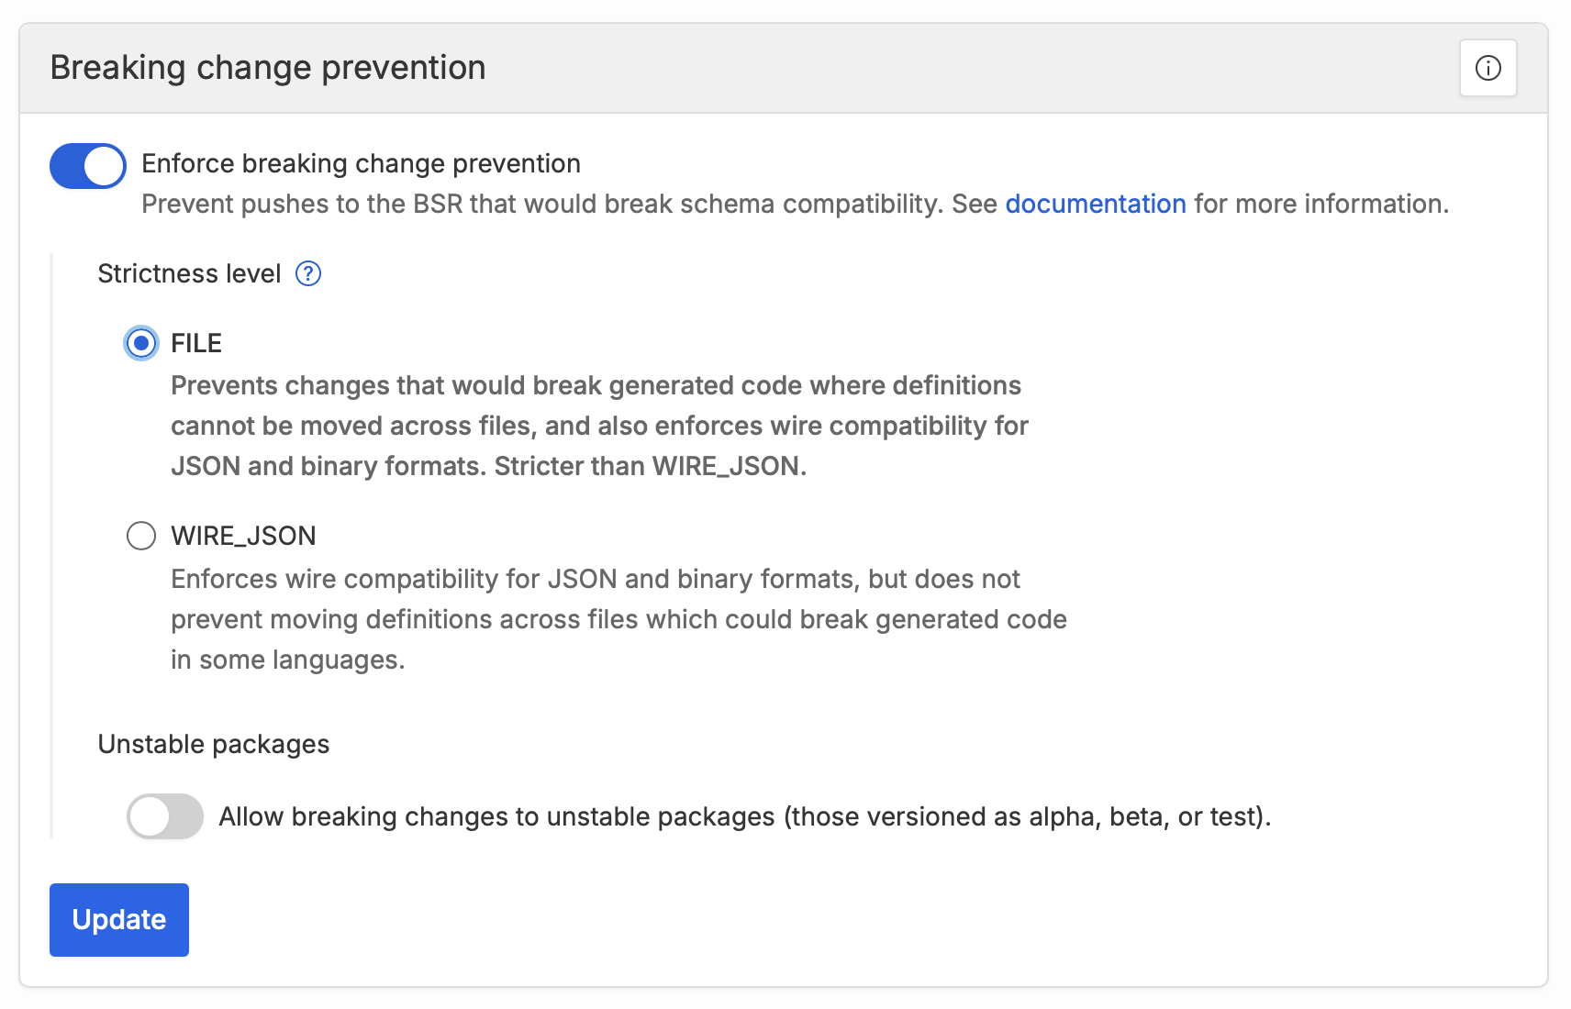Viewport: 1571px width, 1009px height.
Task: Click "Stricter than WIRE_JSON." text
Action: (650, 466)
